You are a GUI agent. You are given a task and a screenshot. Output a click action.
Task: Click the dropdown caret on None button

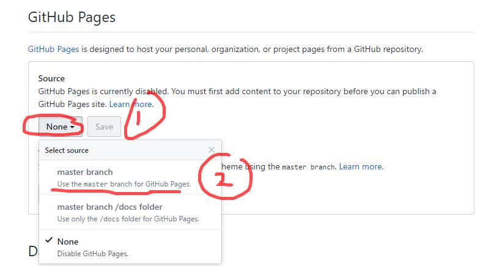point(72,127)
